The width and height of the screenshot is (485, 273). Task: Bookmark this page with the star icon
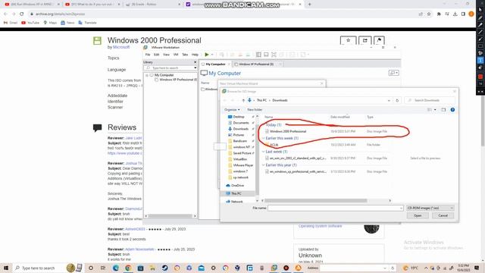coord(429,14)
